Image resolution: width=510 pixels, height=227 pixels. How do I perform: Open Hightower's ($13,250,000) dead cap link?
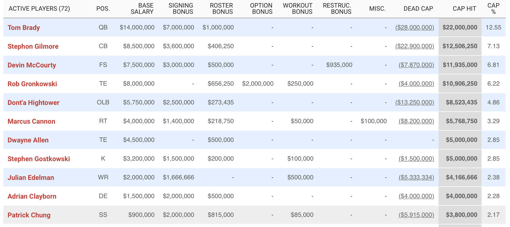click(415, 102)
